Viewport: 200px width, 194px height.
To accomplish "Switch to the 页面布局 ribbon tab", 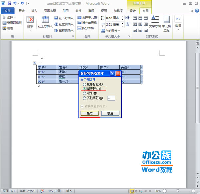I will [50, 11].
